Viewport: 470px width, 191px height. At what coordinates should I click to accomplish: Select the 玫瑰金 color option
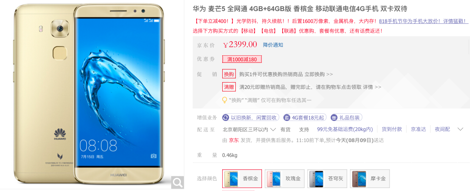coord(285,179)
